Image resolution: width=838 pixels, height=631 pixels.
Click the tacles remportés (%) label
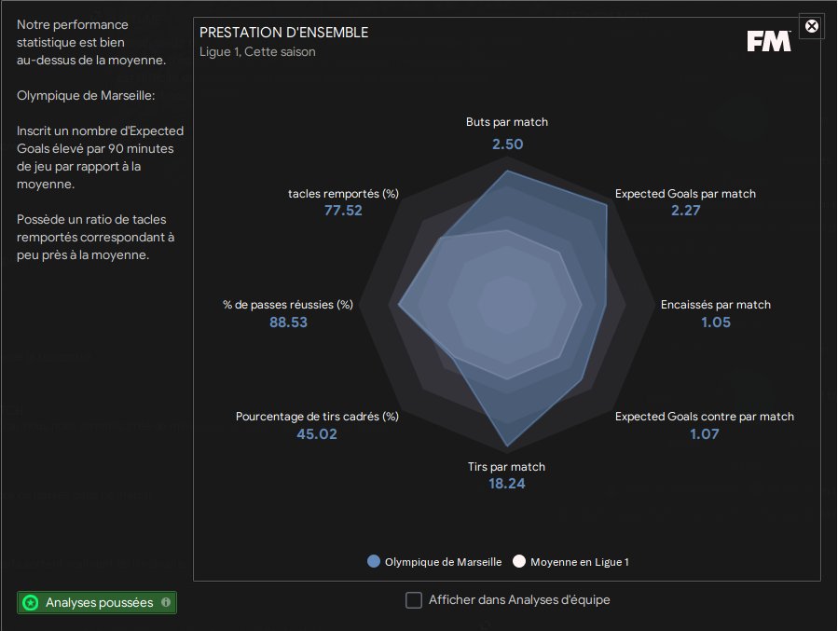click(343, 194)
